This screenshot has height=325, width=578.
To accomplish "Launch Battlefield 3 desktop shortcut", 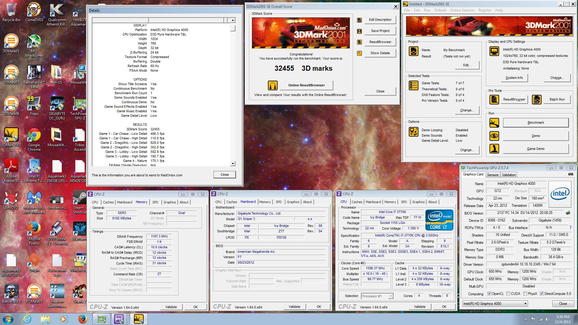I will tap(11, 294).
